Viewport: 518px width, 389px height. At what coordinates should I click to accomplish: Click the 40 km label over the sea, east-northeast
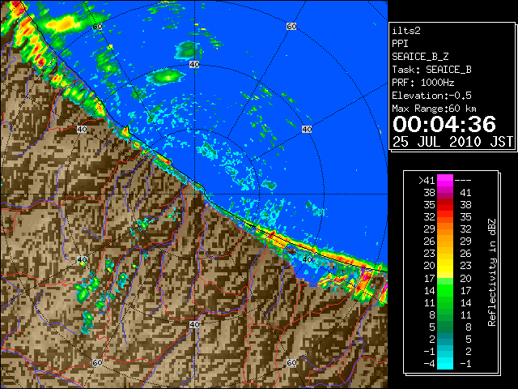[307, 129]
